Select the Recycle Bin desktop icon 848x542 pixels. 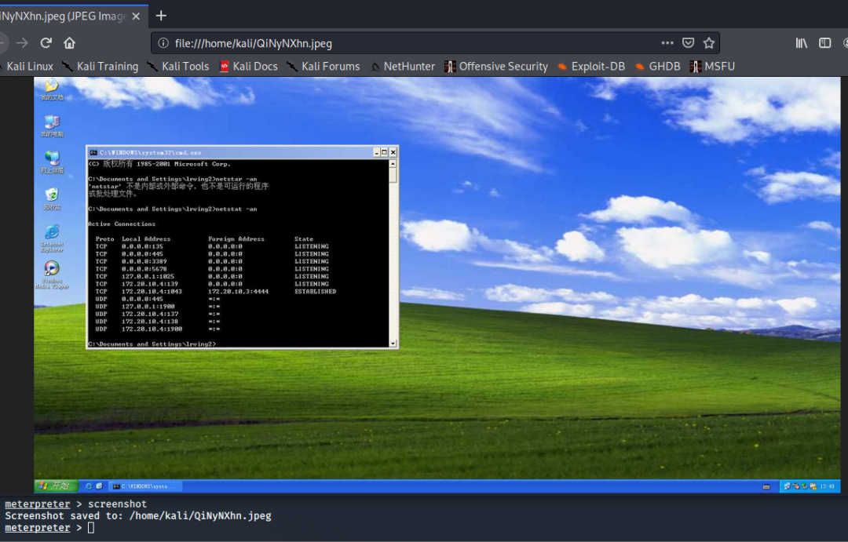click(52, 198)
